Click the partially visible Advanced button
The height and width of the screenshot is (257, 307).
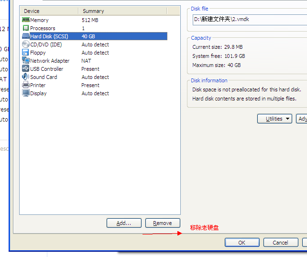coord(302,119)
